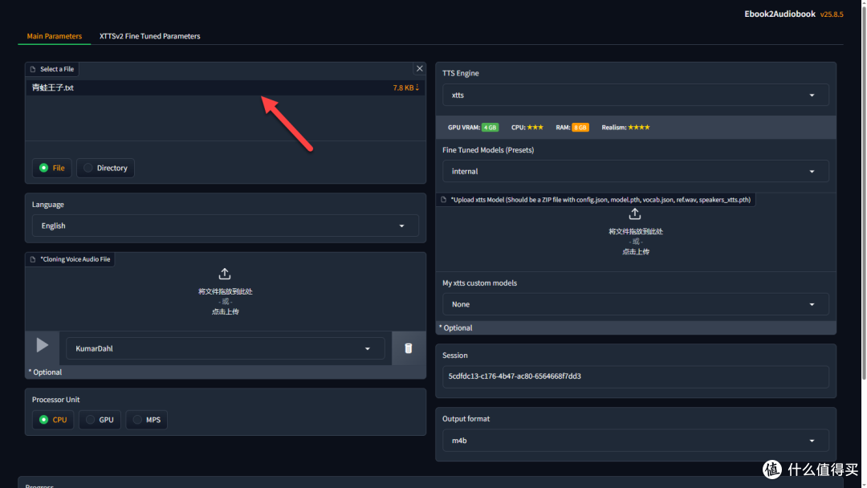The image size is (867, 488).
Task: Delete the selected voice with the trash icon
Action: tap(408, 348)
